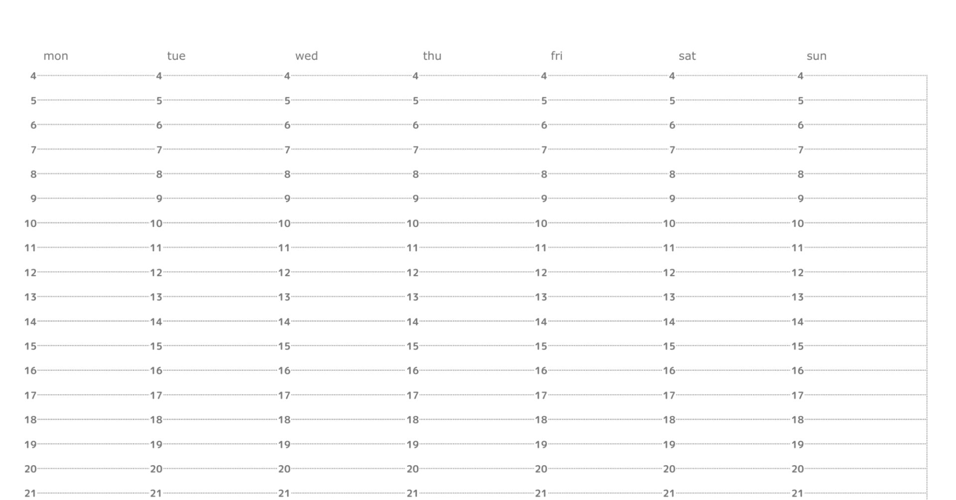Select the 17 marker in tue column
Viewport: 956px width, 500px height.
point(156,395)
